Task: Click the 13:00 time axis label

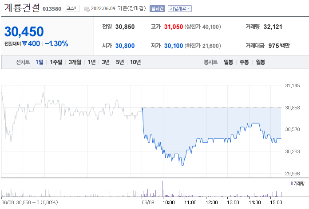Action: pyautogui.click(x=233, y=202)
